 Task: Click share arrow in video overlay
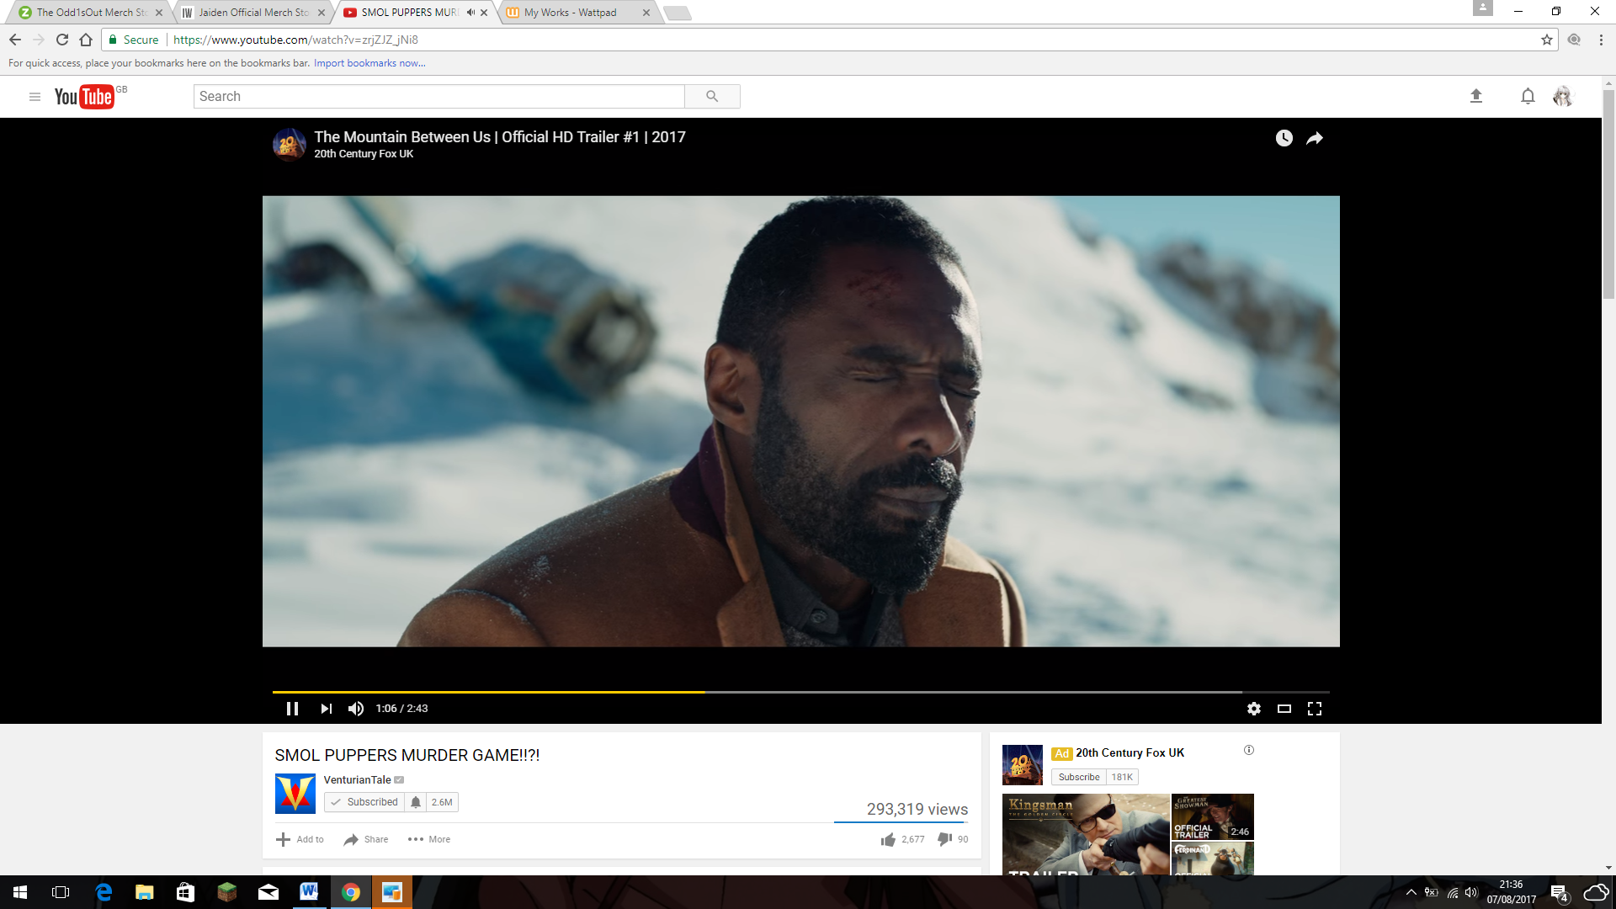1315,138
